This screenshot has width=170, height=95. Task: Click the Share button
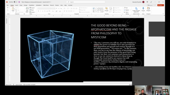click(x=161, y=5)
